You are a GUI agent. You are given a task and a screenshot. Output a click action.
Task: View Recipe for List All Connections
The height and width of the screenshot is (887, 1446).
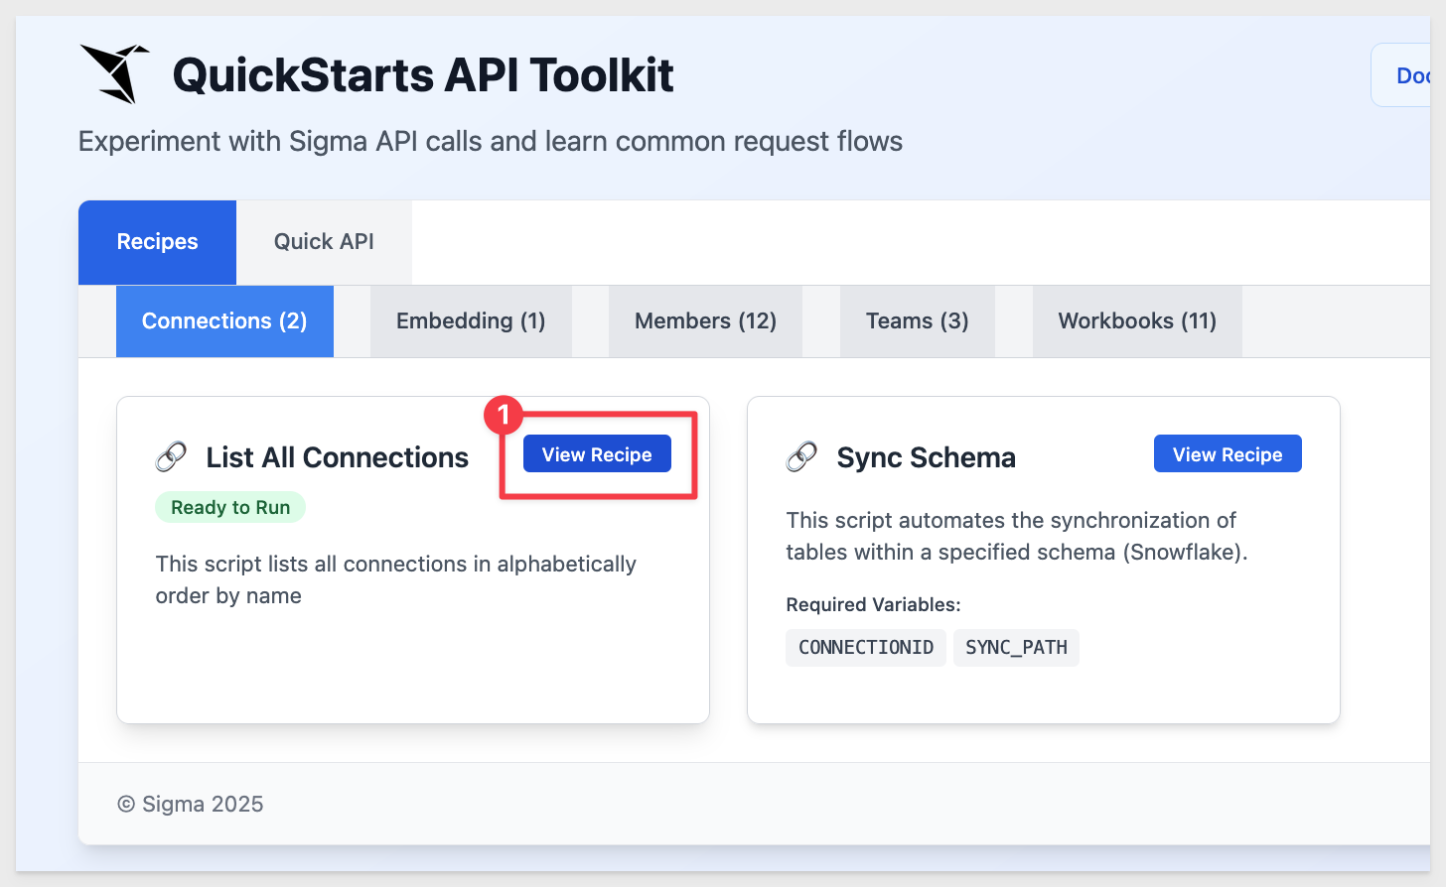[x=597, y=454]
